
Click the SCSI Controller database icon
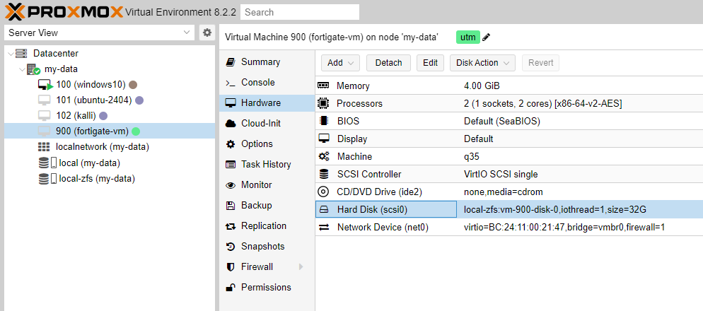[x=323, y=174]
